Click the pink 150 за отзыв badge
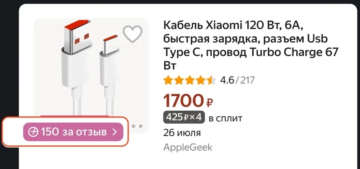 73,132
